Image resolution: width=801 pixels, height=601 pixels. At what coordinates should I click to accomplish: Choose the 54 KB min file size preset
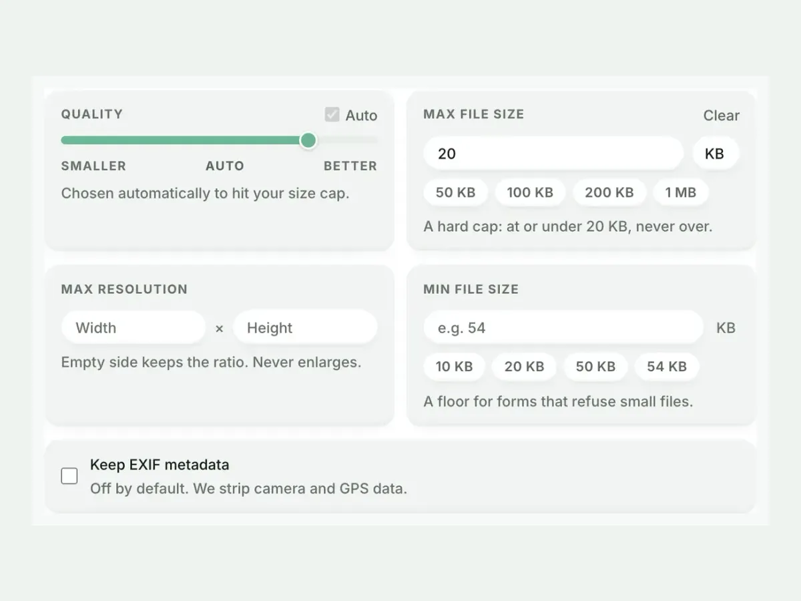tap(666, 367)
